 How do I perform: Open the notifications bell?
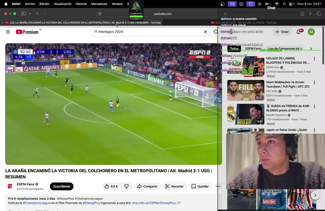[x=299, y=32]
